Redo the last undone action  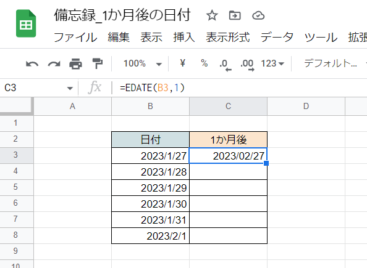point(54,63)
